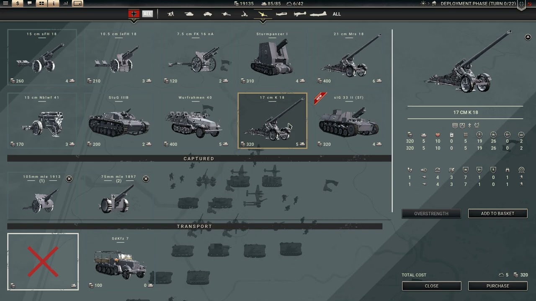The height and width of the screenshot is (301, 536).
Task: Filter units by anti-aircraft gun icon
Action: coord(245,14)
